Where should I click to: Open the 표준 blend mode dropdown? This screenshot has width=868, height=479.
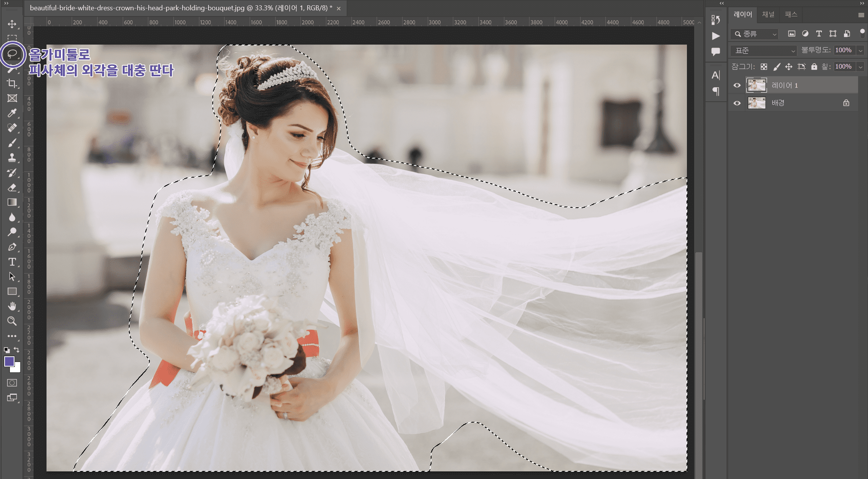point(763,50)
